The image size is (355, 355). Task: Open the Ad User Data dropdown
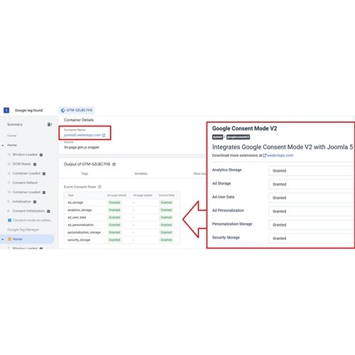[312, 197]
